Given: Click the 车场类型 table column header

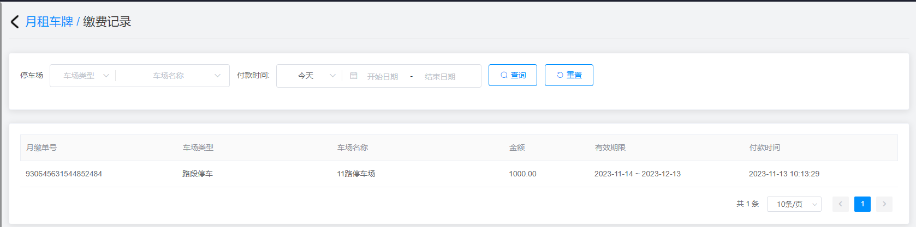Looking at the screenshot, I should pyautogui.click(x=198, y=148).
